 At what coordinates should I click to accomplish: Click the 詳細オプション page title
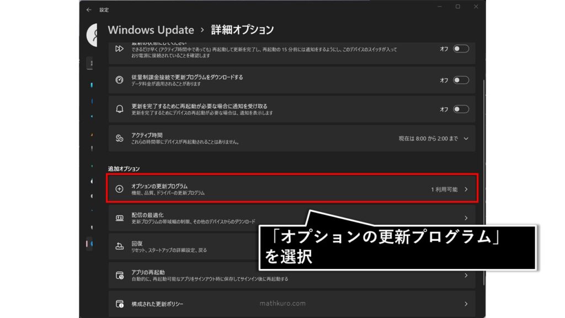click(x=242, y=30)
